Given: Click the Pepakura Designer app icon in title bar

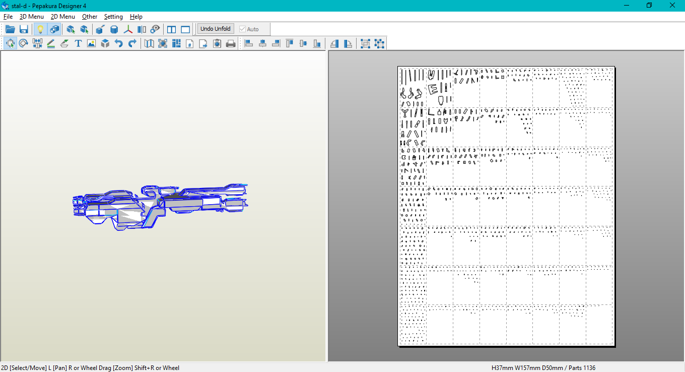Looking at the screenshot, I should 6,5.
